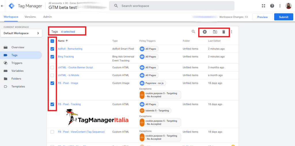This screenshot has height=146, width=295.
Task: Click the All accounts breadcrumb
Action: point(56,3)
